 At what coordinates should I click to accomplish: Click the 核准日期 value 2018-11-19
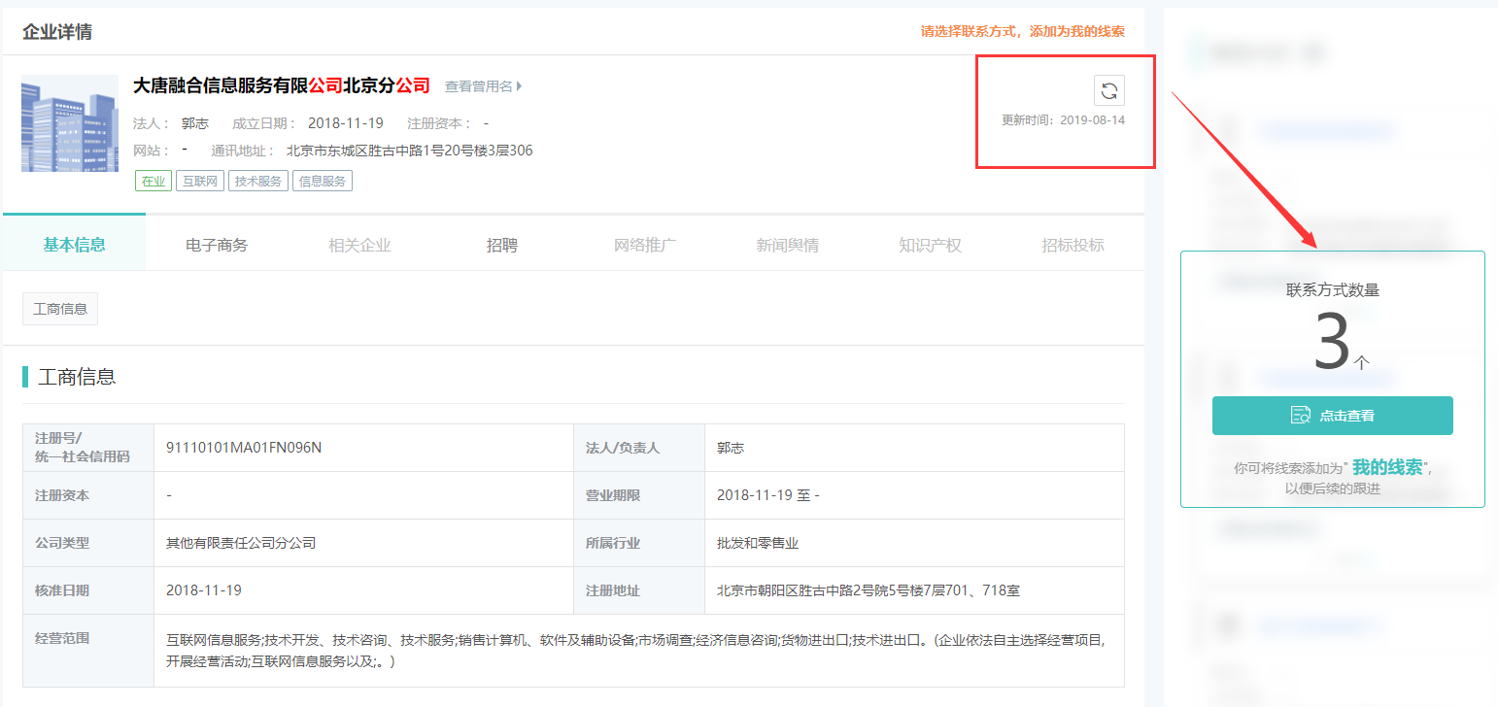click(x=204, y=590)
